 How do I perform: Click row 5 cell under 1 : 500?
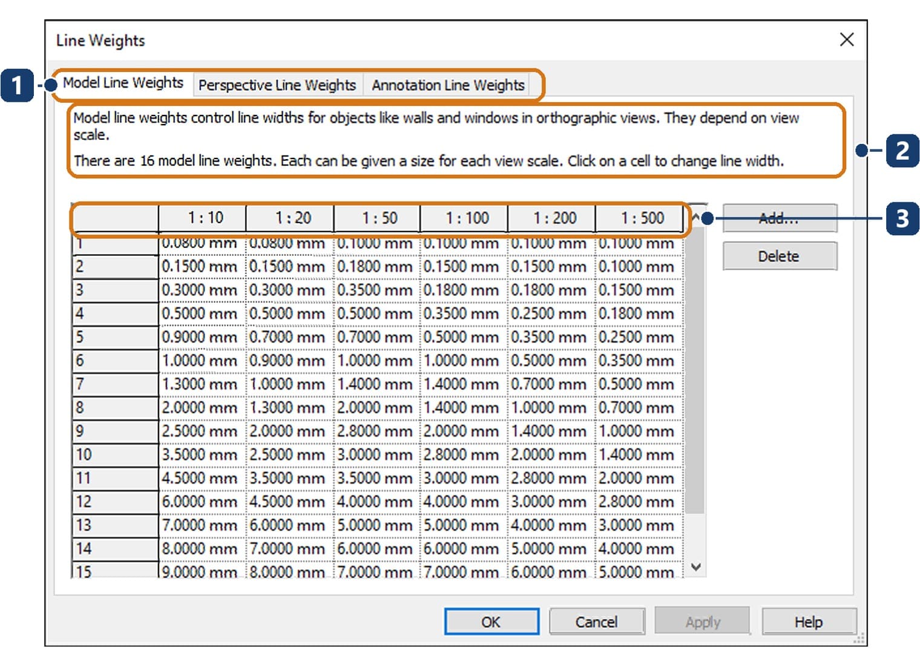coord(640,337)
